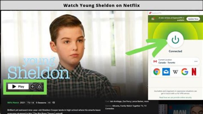Open the online security read-more link
The height and width of the screenshot is (114, 203).
(175, 97)
